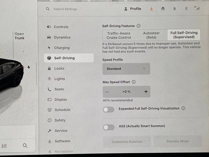
Task: Click the search magnifier icon in settings header
Action: tap(48, 9)
